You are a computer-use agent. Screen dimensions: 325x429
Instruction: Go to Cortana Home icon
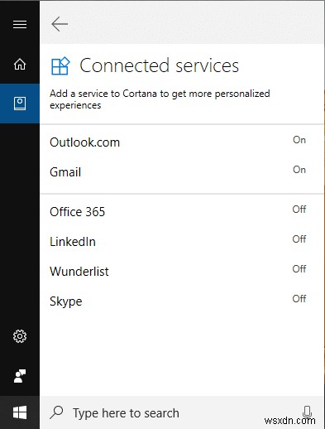(20, 64)
